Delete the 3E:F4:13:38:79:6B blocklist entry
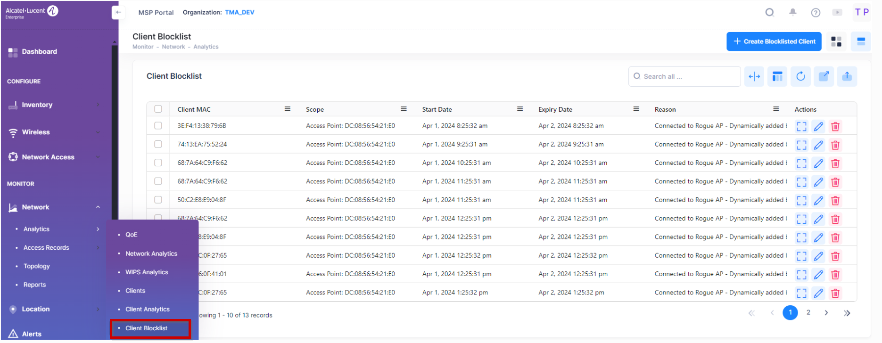The image size is (882, 343). (835, 126)
